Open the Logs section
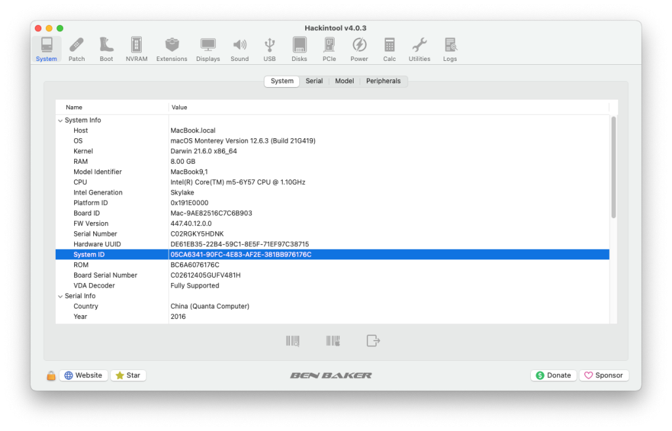Viewport: 672px width, 431px height. coord(450,49)
